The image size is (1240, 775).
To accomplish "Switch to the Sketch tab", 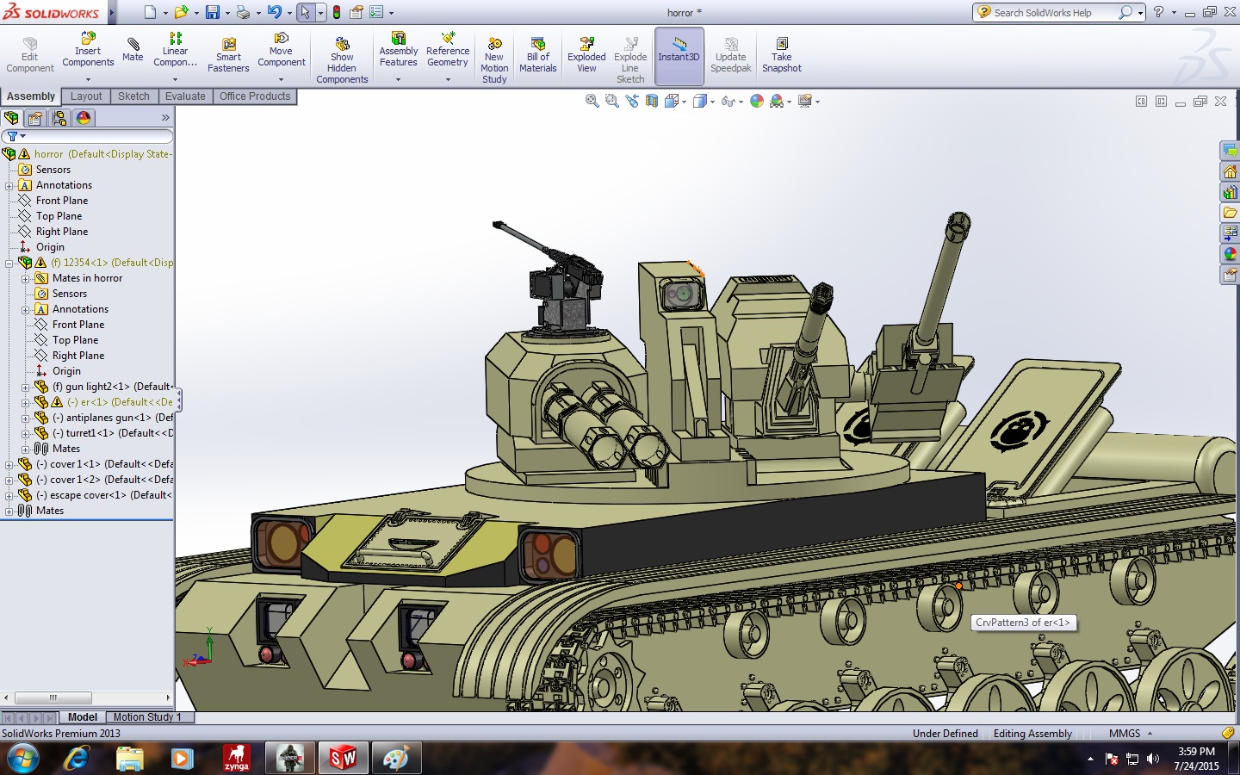I will 133,96.
